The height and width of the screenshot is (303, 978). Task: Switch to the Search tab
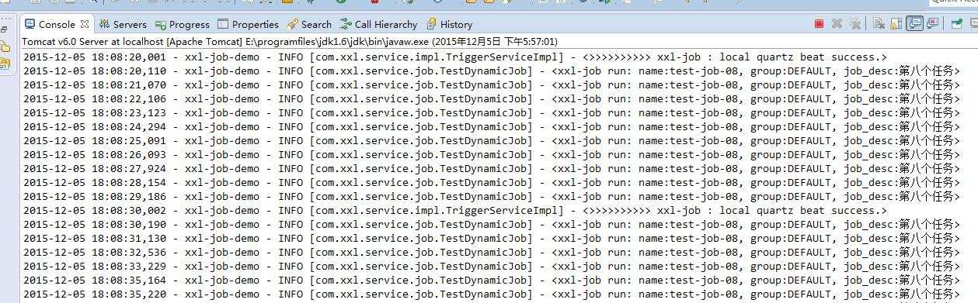308,24
